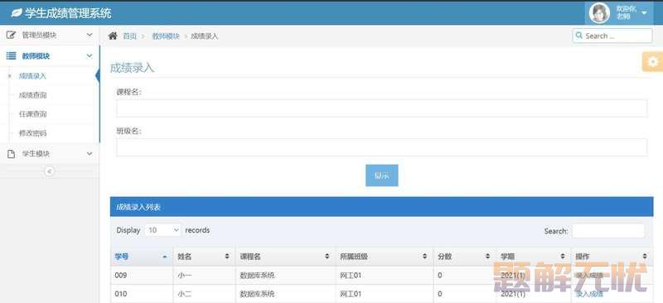
Task: Open the 任课查询 sidebar item
Action: (x=32, y=114)
